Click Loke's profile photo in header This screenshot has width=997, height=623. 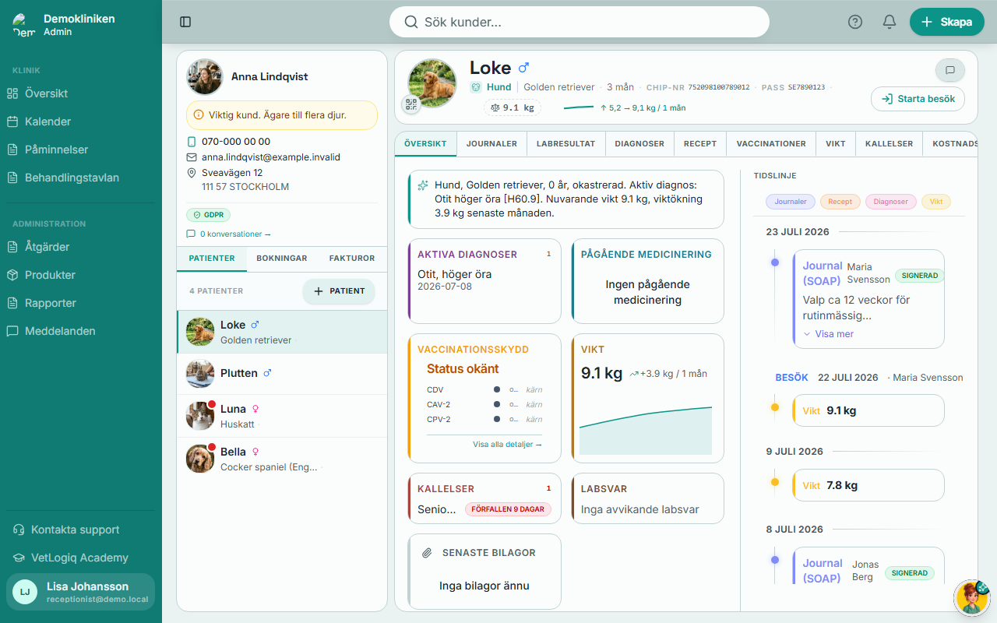(x=432, y=83)
